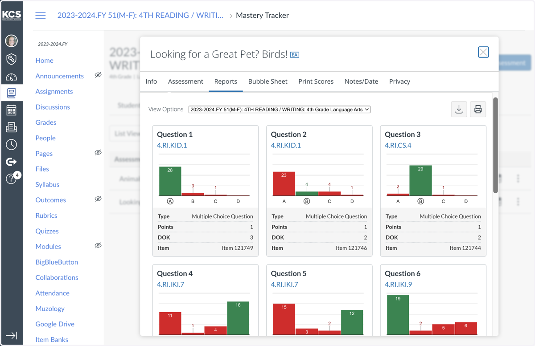The width and height of the screenshot is (535, 346).
Task: Open Rubrics in course menu
Action: coord(46,216)
